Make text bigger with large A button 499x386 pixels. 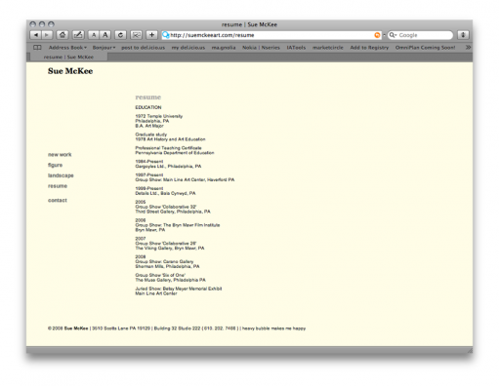105,35
